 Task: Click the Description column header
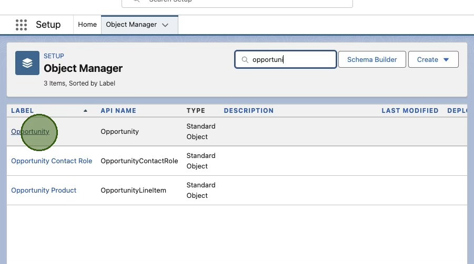click(x=248, y=111)
